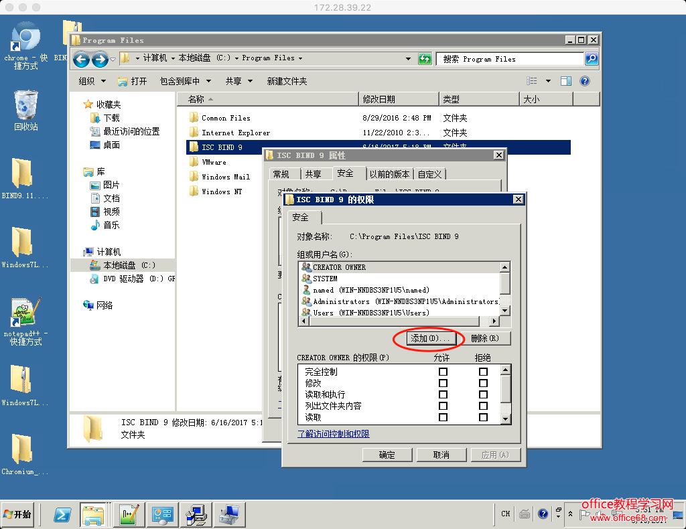This screenshot has height=529, width=686.
Task: Expand the address bar history dropdown
Action: [x=408, y=58]
